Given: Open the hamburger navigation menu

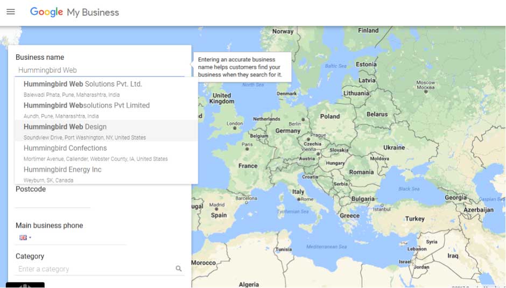Looking at the screenshot, I should 11,12.
